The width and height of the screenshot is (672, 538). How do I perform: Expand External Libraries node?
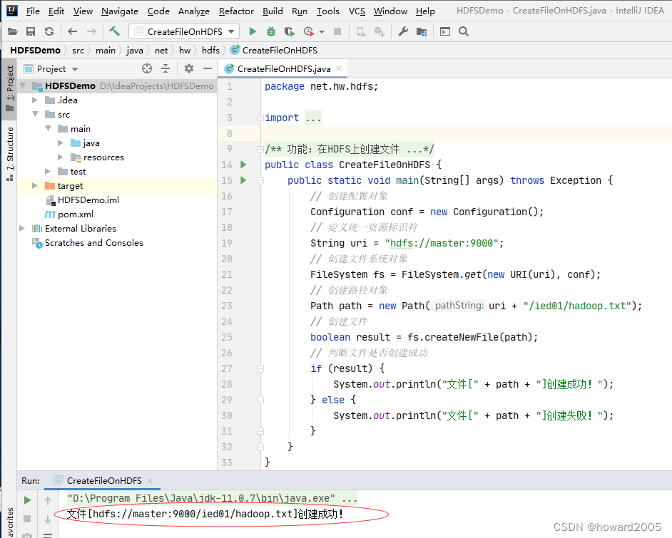(x=23, y=229)
